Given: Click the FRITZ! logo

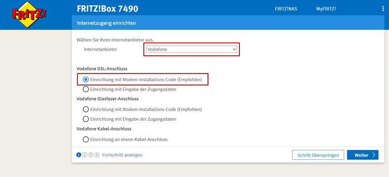Looking at the screenshot, I should click(29, 15).
